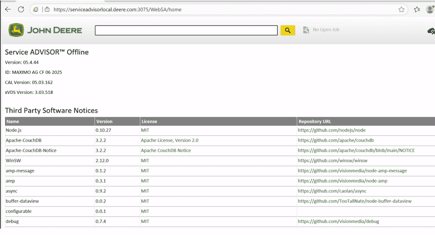The image size is (435, 235).
Task: Open the browser favorites list icon
Action: 417,9
